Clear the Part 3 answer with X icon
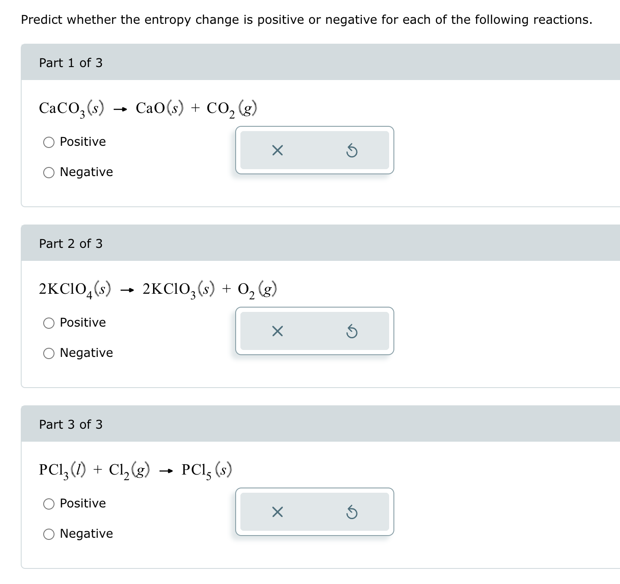Viewport: 620px width, 584px height. coord(277,512)
